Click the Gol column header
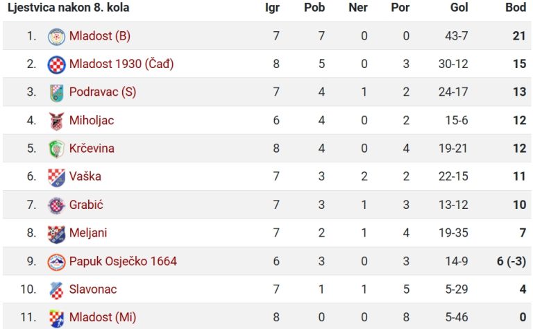 (x=459, y=8)
